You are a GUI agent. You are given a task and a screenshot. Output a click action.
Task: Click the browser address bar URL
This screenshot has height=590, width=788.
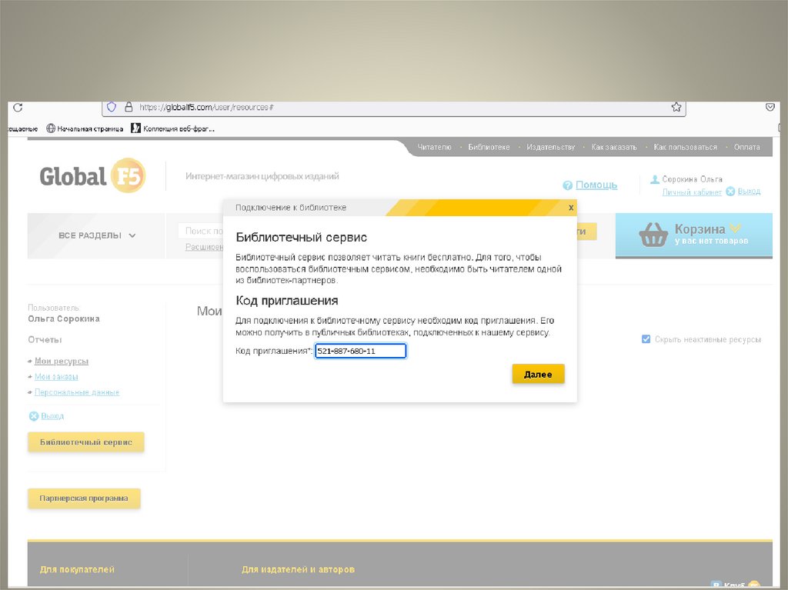206,107
